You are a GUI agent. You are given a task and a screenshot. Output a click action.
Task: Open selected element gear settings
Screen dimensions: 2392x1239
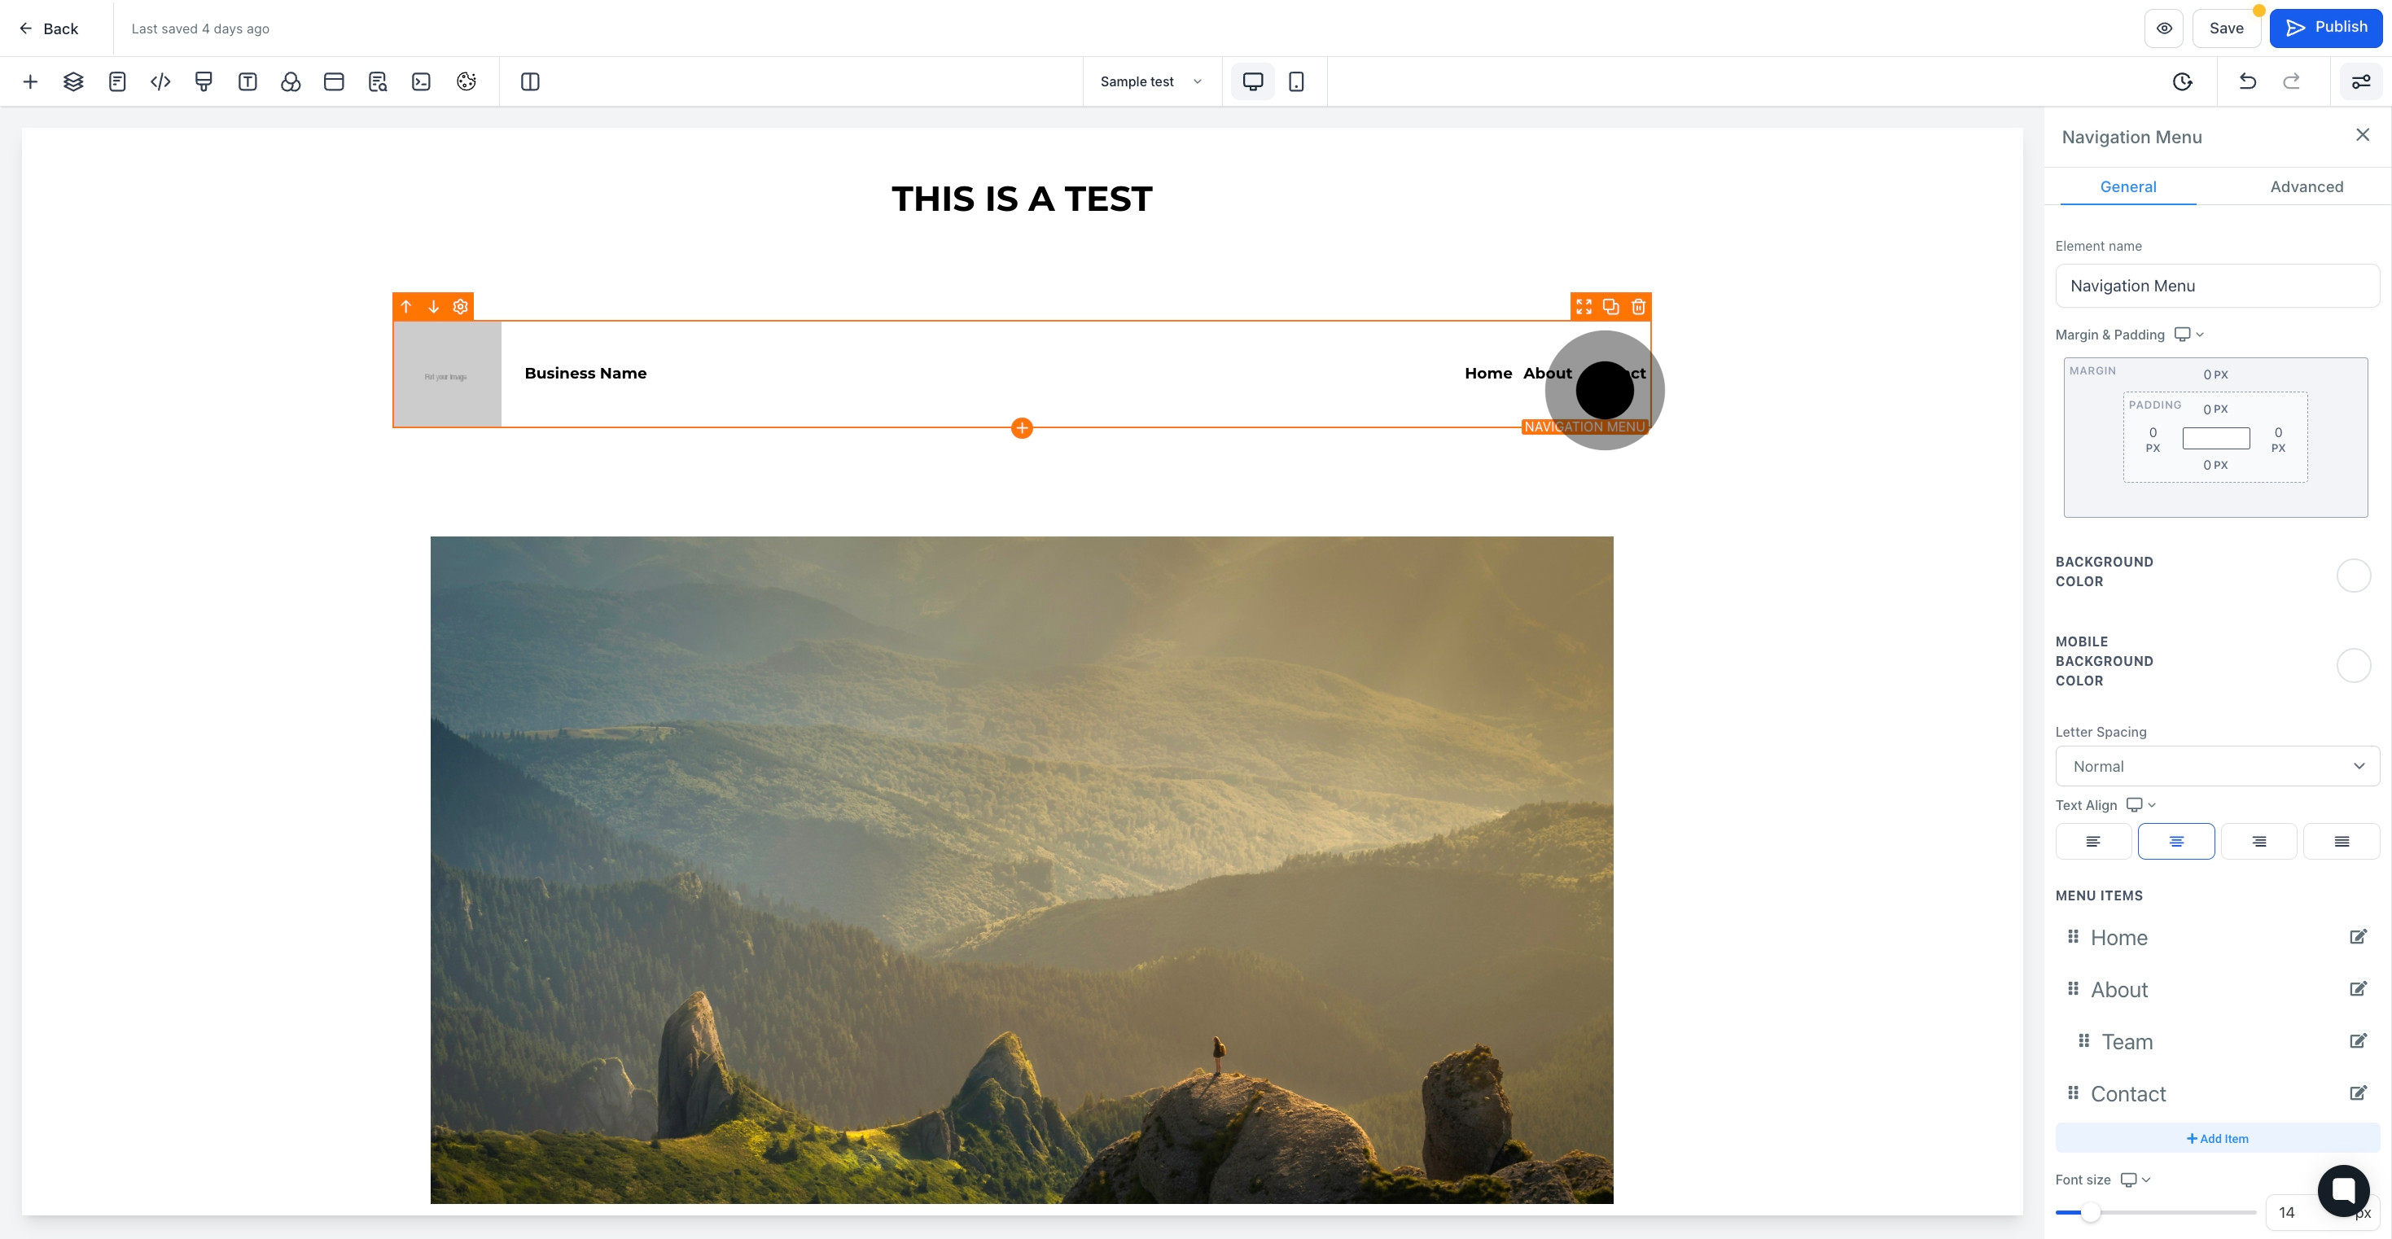coord(461,307)
